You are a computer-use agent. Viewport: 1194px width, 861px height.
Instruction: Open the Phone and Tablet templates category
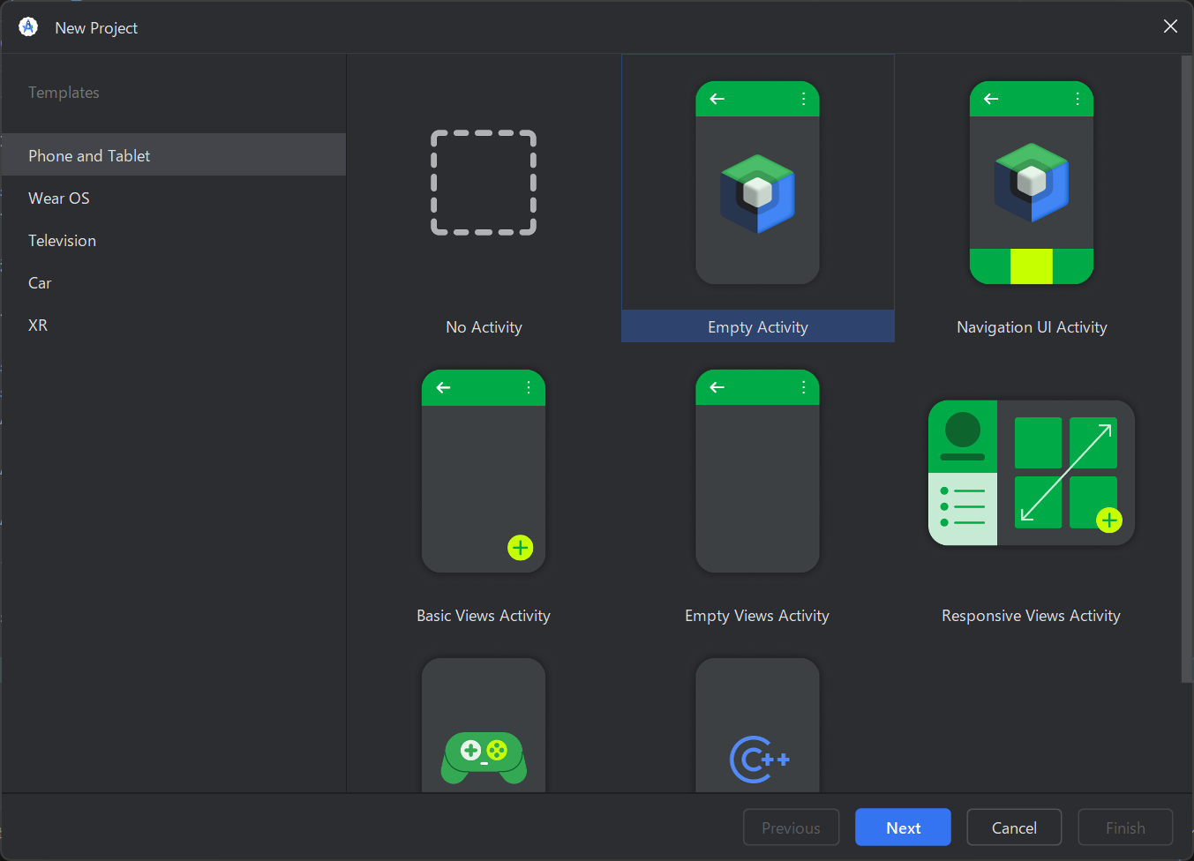pos(174,155)
